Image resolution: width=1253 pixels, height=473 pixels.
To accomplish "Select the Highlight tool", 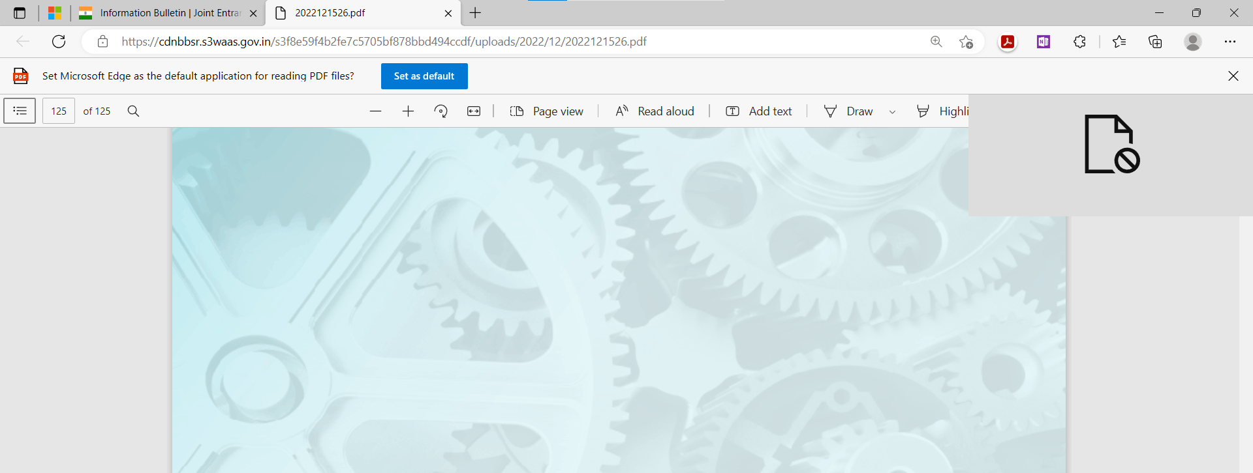I will [x=942, y=111].
